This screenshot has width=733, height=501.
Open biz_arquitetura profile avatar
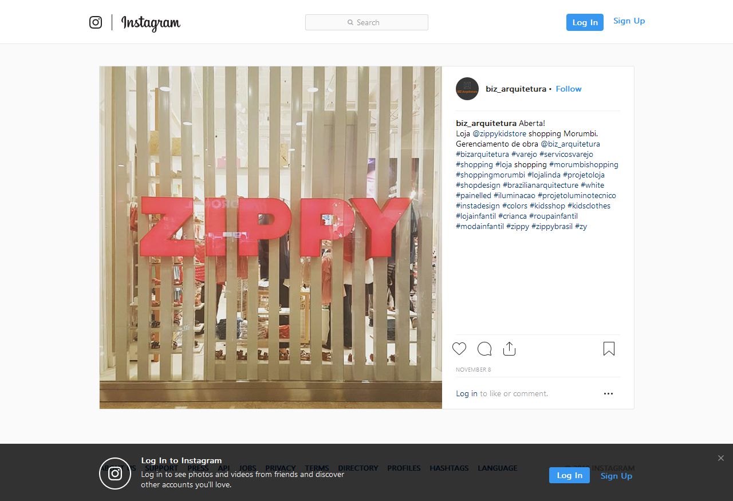(x=467, y=89)
